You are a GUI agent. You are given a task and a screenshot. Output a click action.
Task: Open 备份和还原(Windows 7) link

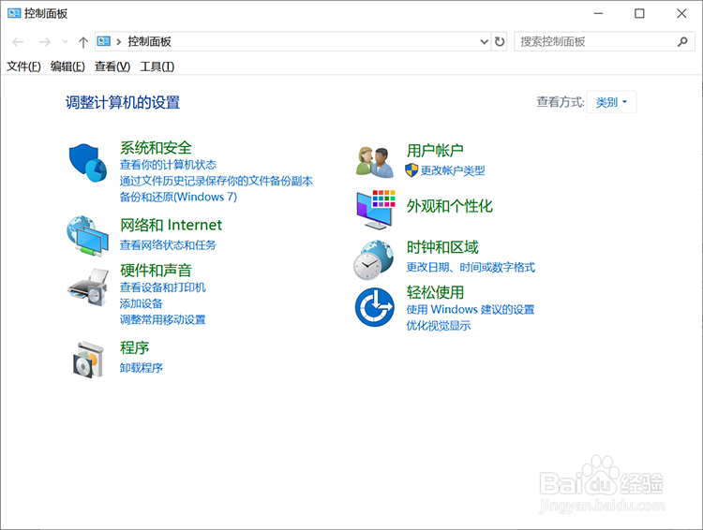tap(178, 198)
